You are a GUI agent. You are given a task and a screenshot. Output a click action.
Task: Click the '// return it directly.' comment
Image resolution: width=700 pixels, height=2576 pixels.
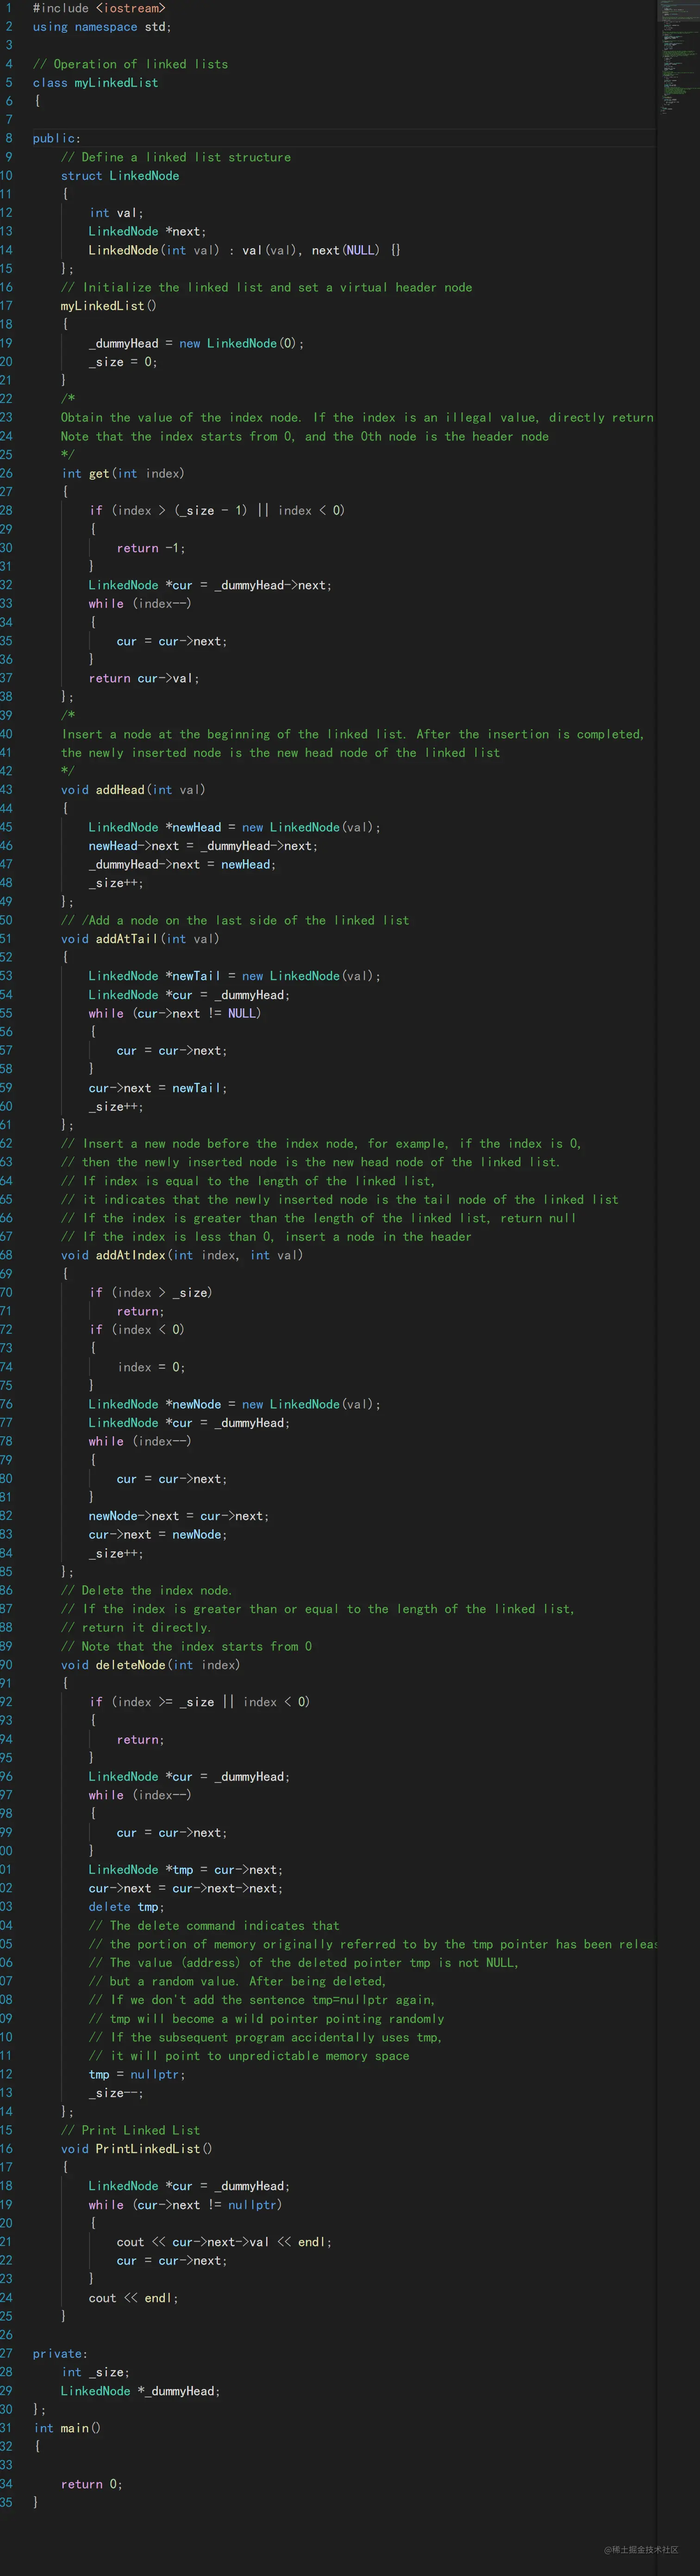click(x=136, y=1628)
